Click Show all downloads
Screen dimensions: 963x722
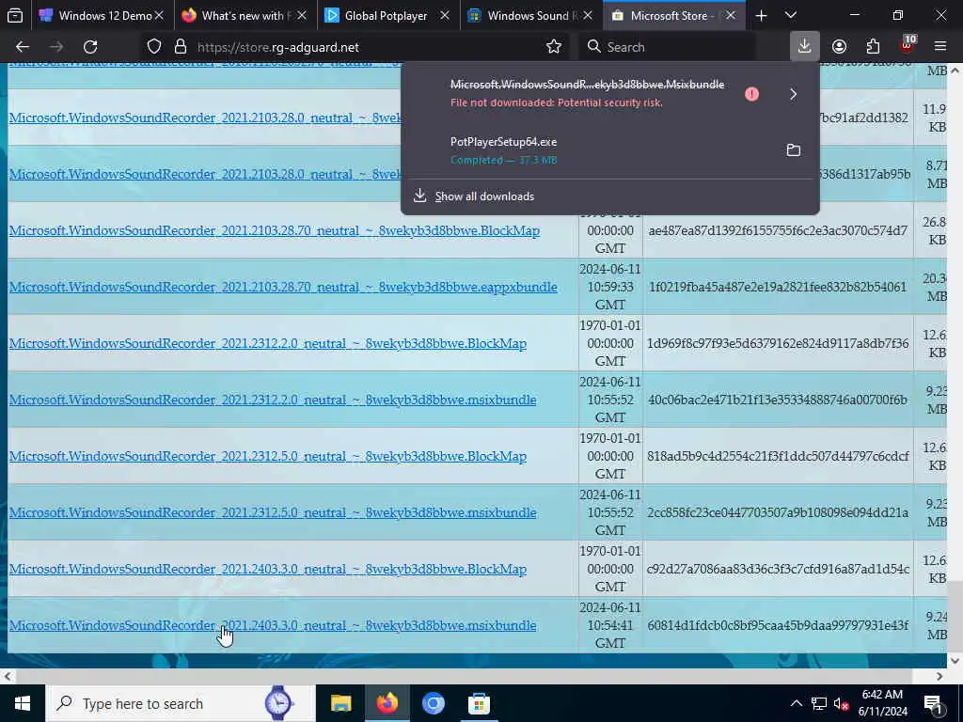click(484, 196)
